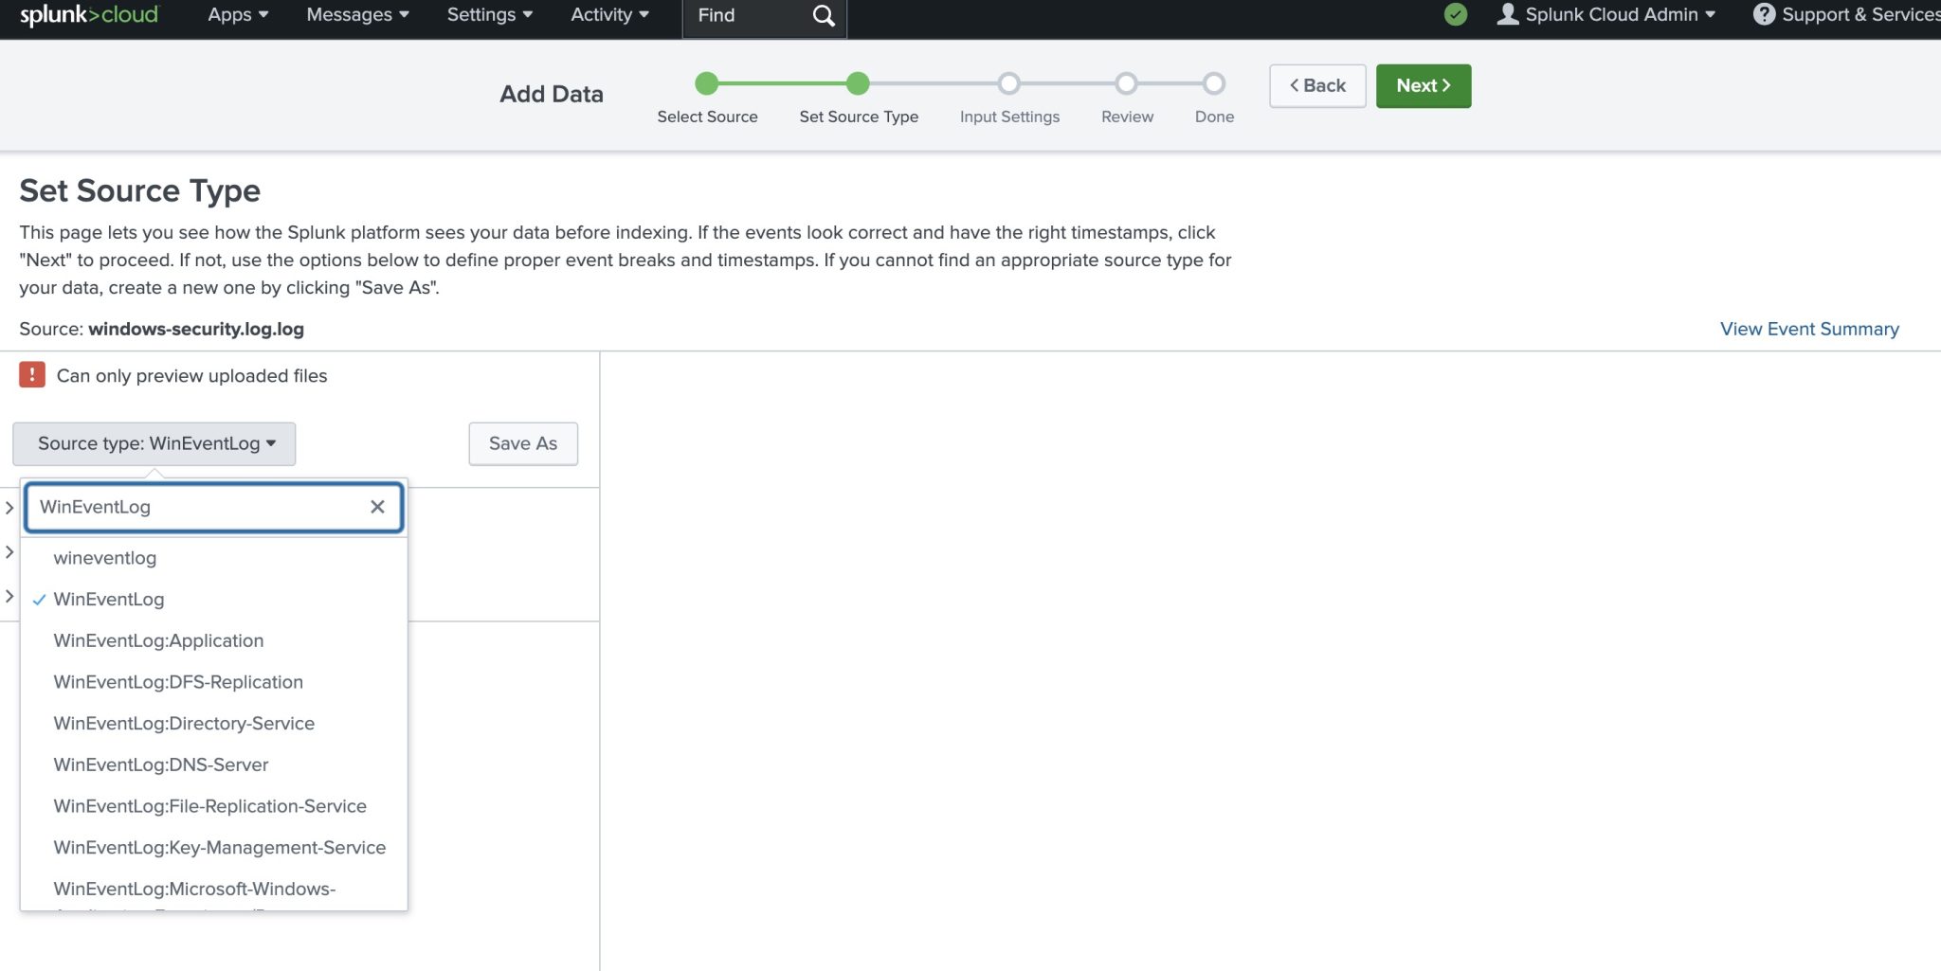Click the red error alert icon

click(x=32, y=375)
